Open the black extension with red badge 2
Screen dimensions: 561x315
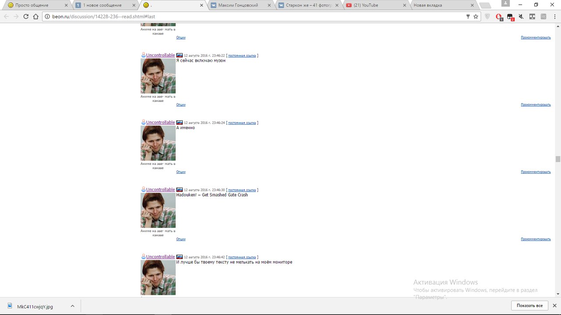[510, 17]
